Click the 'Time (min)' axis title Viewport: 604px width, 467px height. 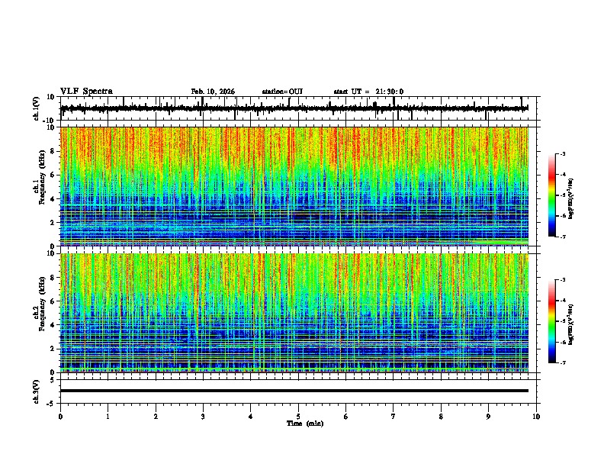305,424
